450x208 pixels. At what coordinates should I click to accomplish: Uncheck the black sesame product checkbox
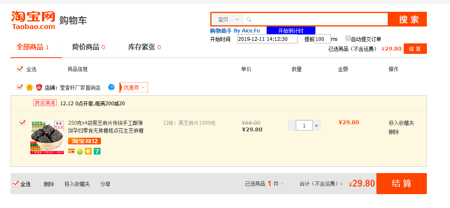[x=22, y=123]
